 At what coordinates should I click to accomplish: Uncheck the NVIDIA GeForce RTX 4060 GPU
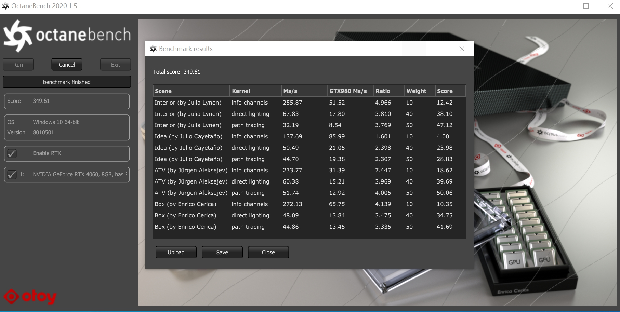point(12,175)
